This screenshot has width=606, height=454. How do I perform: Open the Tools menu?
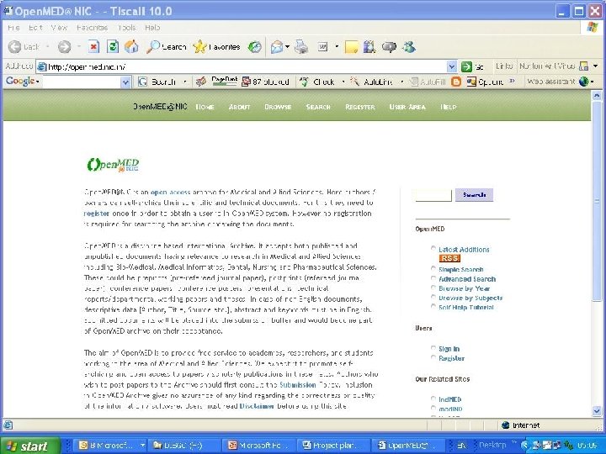tap(127, 28)
